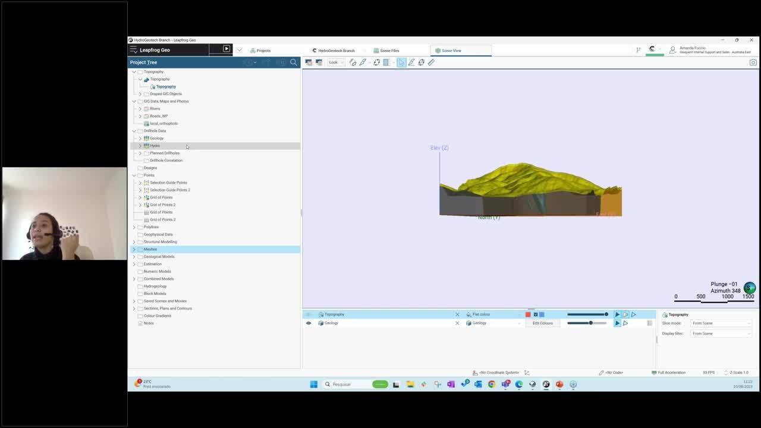The height and width of the screenshot is (428, 761).
Task: Click the Windows Start button
Action: (313, 384)
